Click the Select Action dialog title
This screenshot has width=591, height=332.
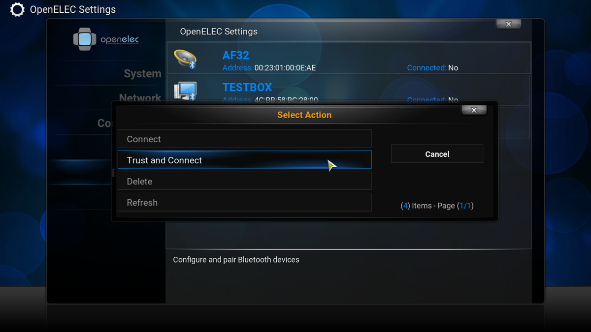[x=304, y=115]
